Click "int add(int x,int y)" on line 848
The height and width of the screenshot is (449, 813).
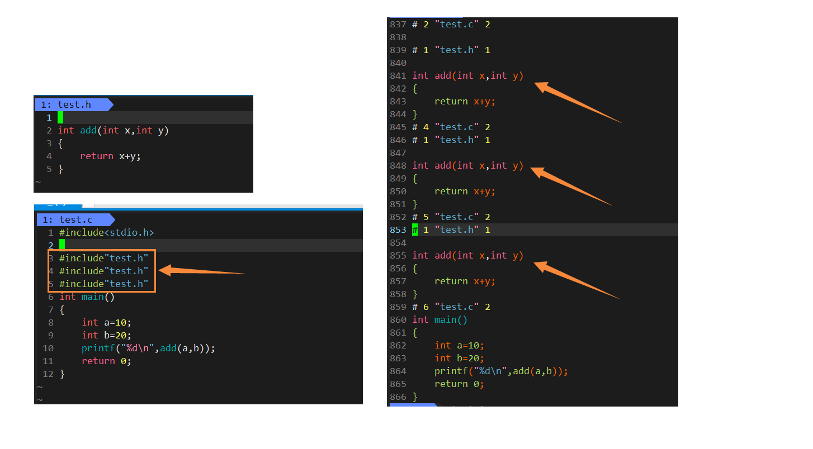coord(468,165)
